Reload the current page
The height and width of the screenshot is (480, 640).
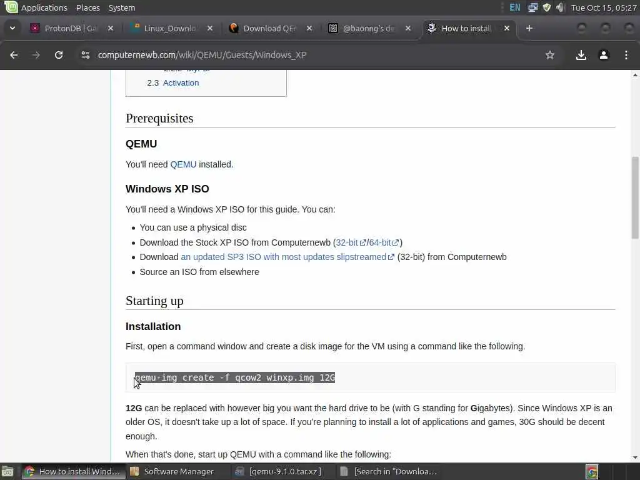pos(59,55)
